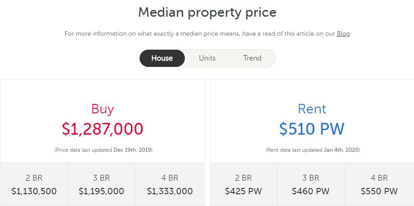
Task: Click the median price information sentence
Action: pyautogui.click(x=199, y=33)
